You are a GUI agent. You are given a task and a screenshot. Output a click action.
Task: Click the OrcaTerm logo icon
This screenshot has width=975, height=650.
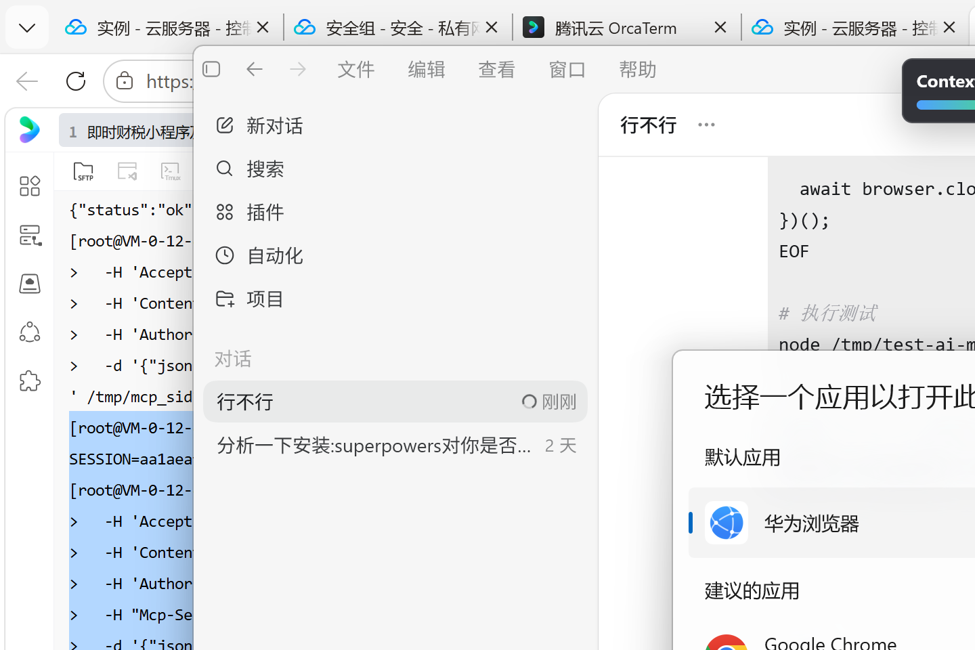pyautogui.click(x=29, y=130)
